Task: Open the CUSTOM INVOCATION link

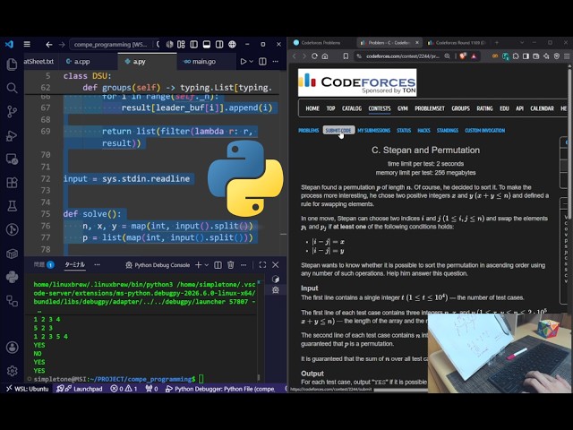Action: [x=485, y=130]
